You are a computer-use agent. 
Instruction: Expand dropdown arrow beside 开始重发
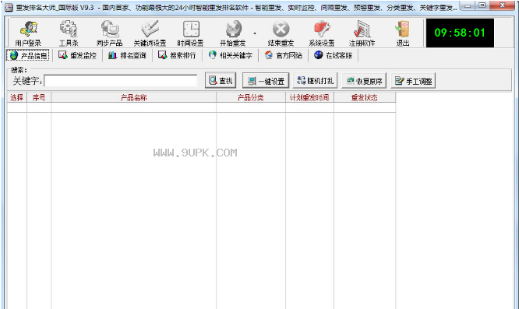pyautogui.click(x=255, y=33)
